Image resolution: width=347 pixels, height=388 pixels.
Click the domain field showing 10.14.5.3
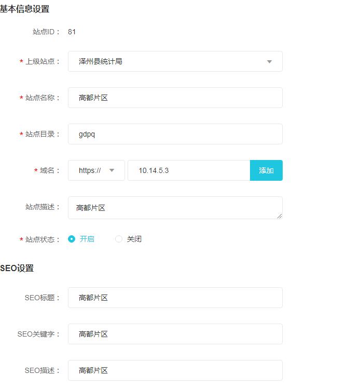(189, 170)
